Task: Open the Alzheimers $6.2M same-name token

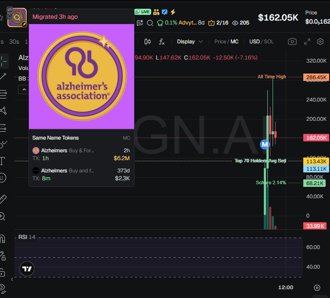Action: tap(81, 154)
